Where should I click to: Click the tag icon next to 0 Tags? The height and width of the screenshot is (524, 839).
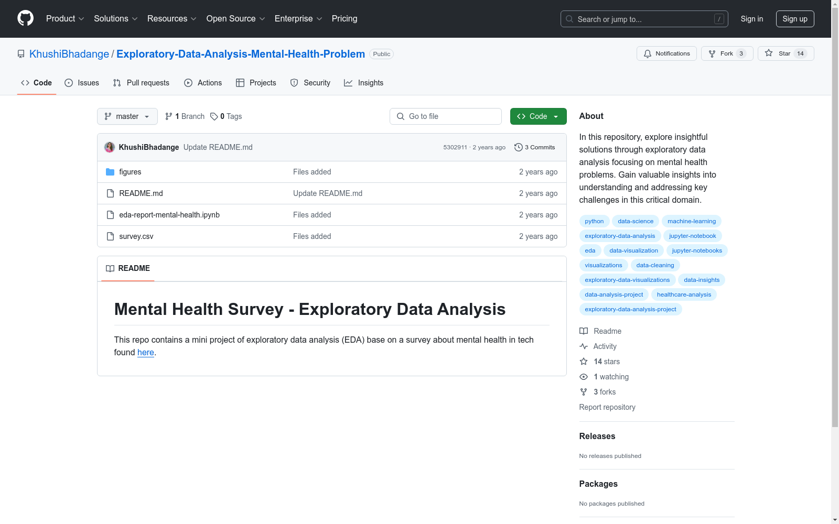214,116
